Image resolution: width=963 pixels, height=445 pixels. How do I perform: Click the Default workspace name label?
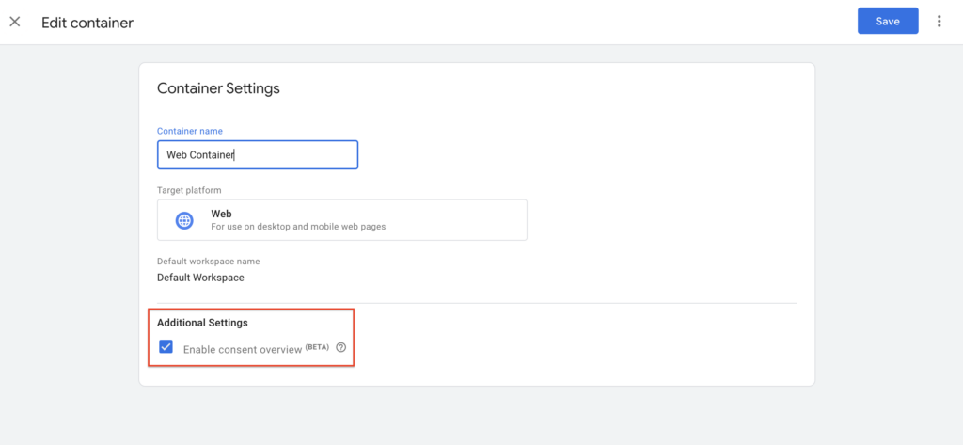[x=208, y=261]
